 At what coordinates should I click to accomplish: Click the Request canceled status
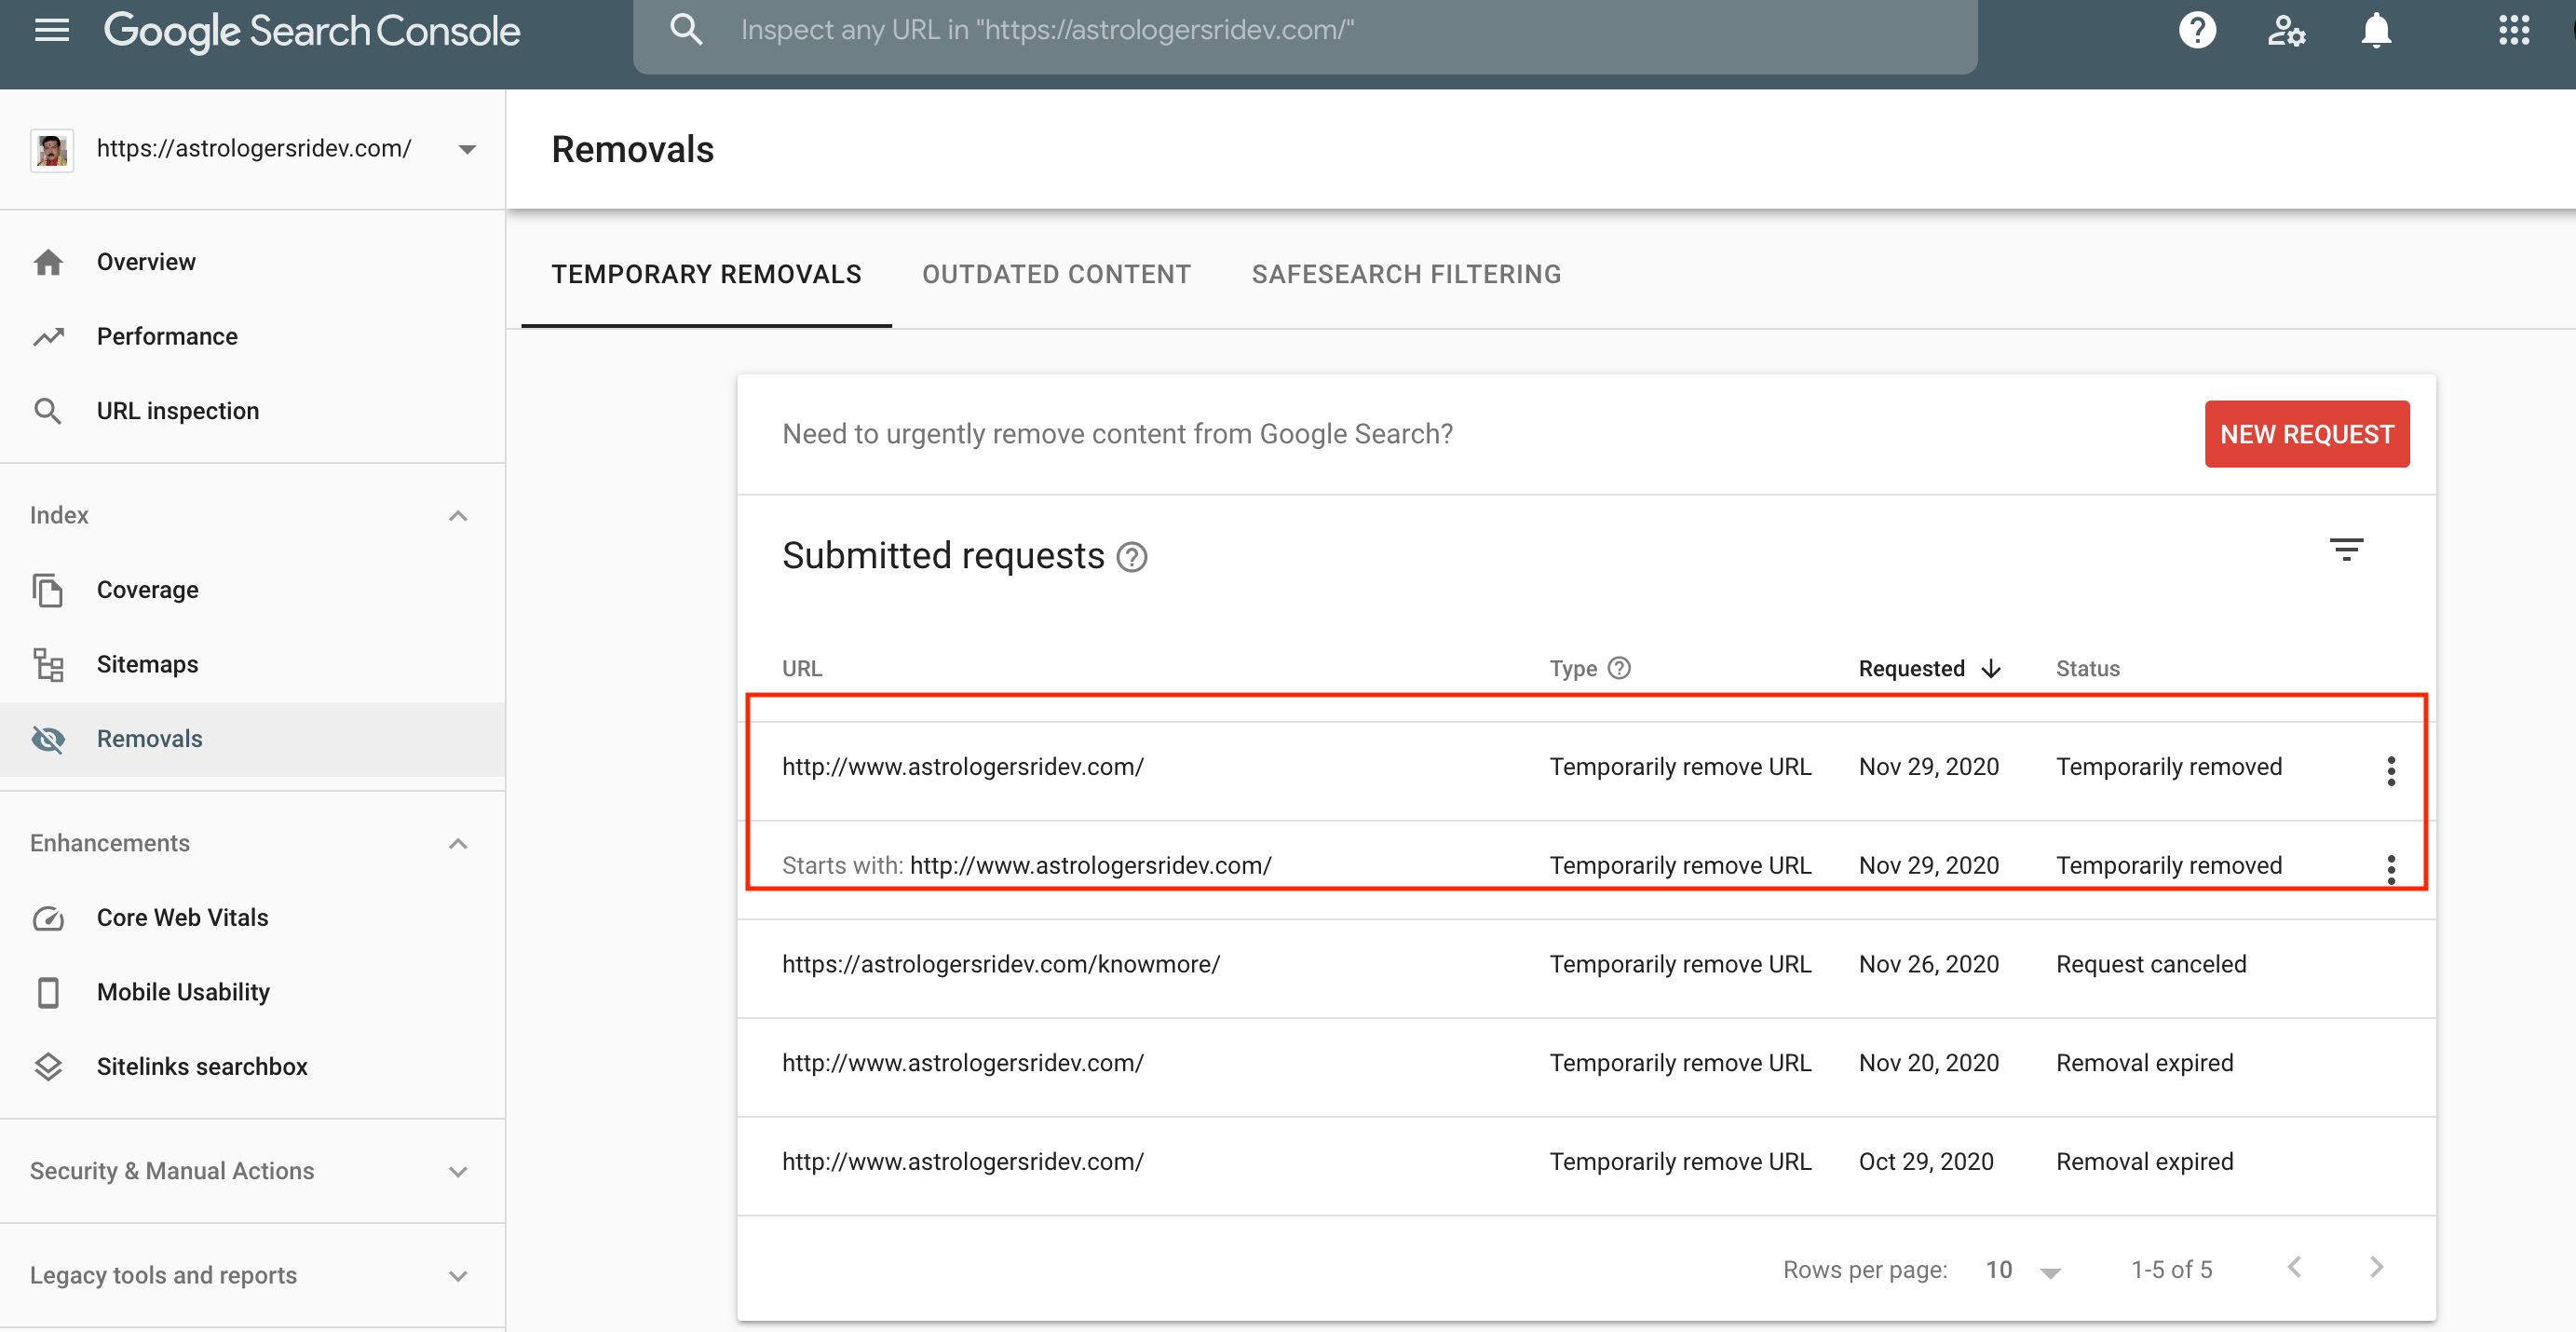pyautogui.click(x=2150, y=965)
